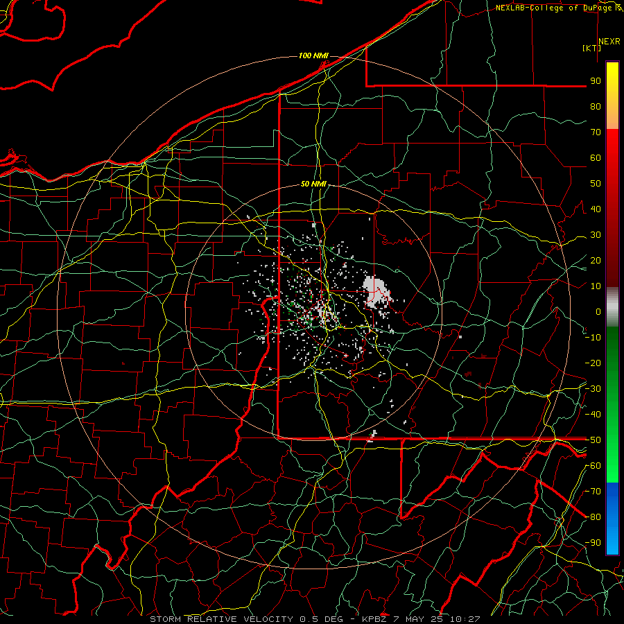Image resolution: width=624 pixels, height=624 pixels.
Task: Click the -80 scale label
Action: [593, 517]
